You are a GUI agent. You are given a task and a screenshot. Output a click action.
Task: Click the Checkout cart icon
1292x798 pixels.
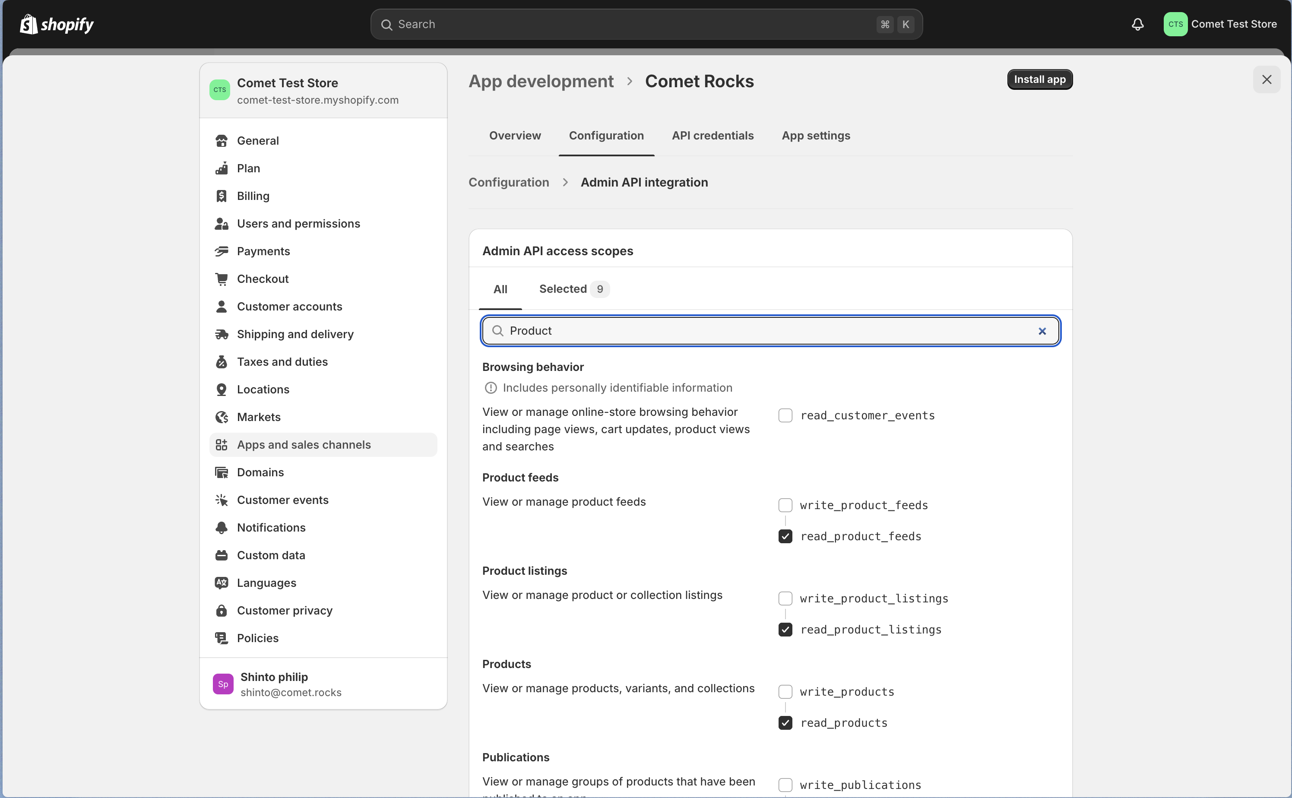222,279
